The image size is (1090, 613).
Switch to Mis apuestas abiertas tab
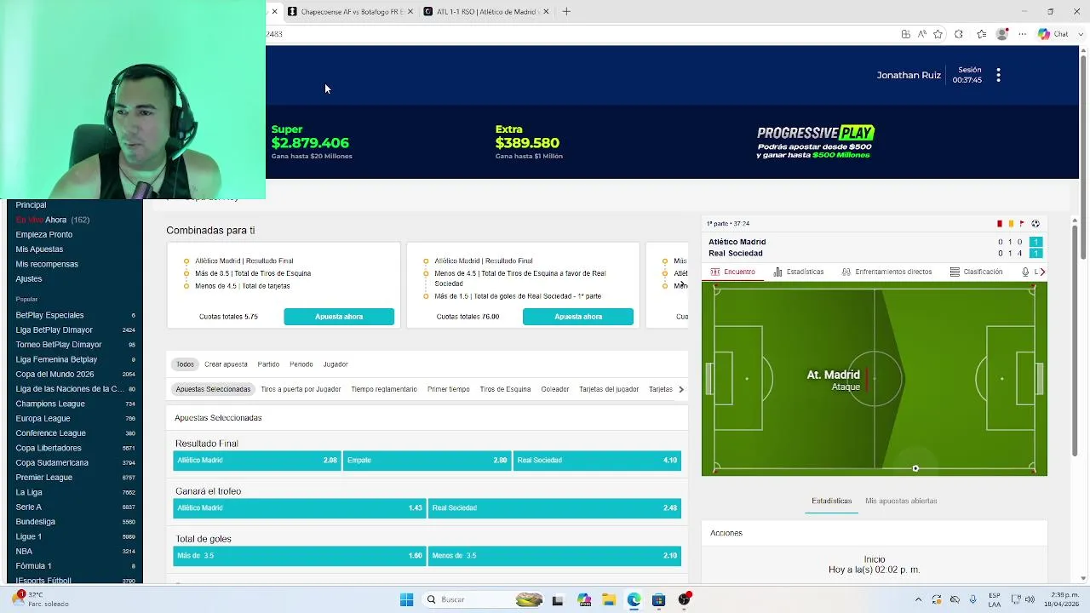pyautogui.click(x=901, y=501)
